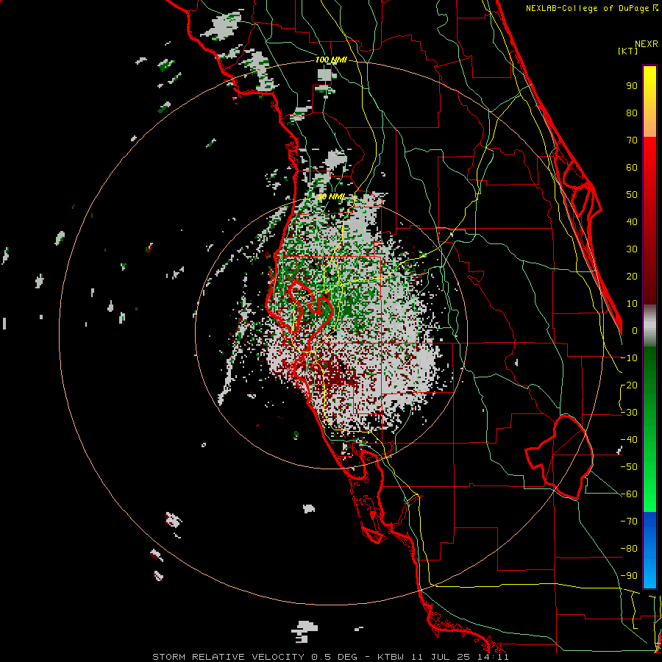Click the 50 NMI range ring label

331,196
